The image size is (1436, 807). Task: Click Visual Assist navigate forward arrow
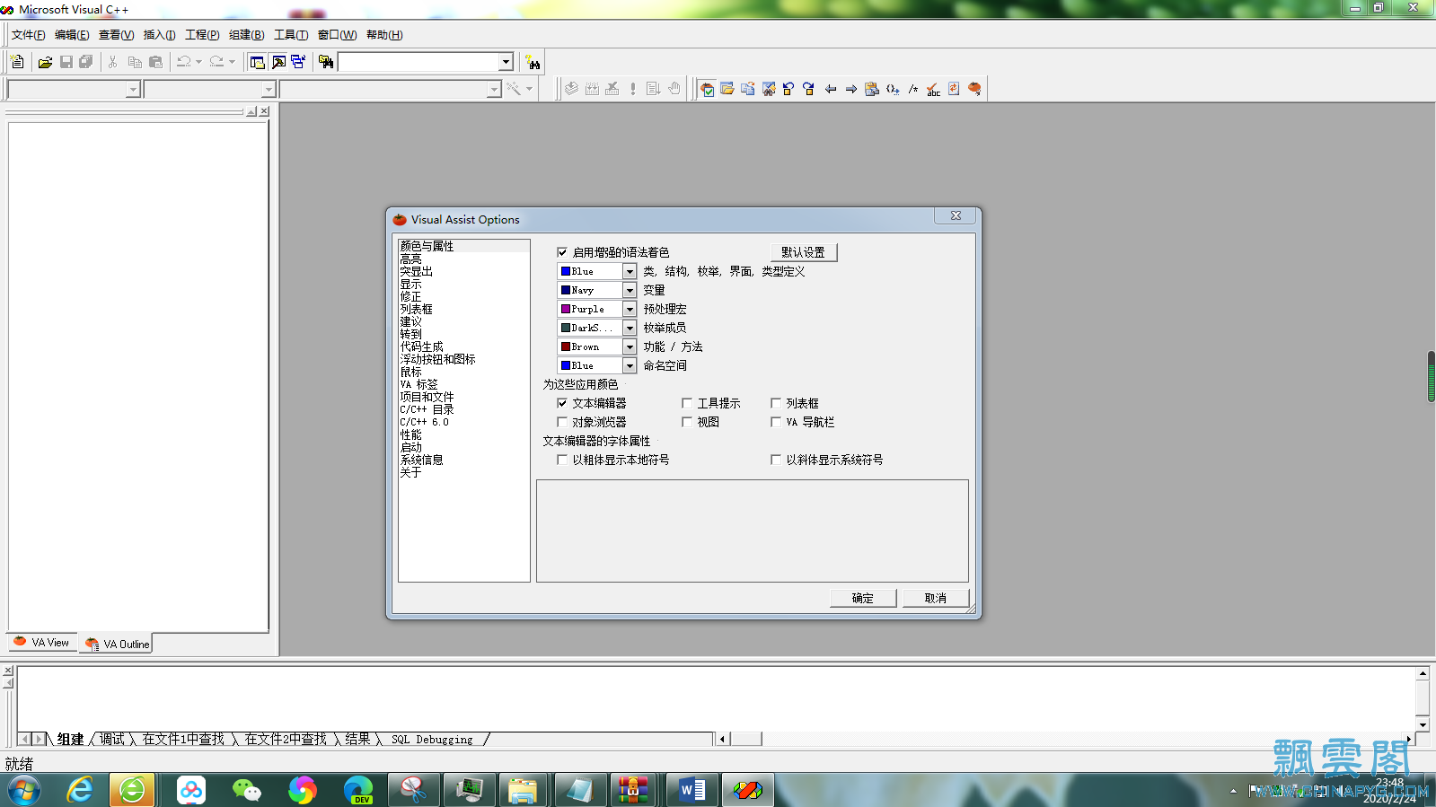(x=851, y=89)
